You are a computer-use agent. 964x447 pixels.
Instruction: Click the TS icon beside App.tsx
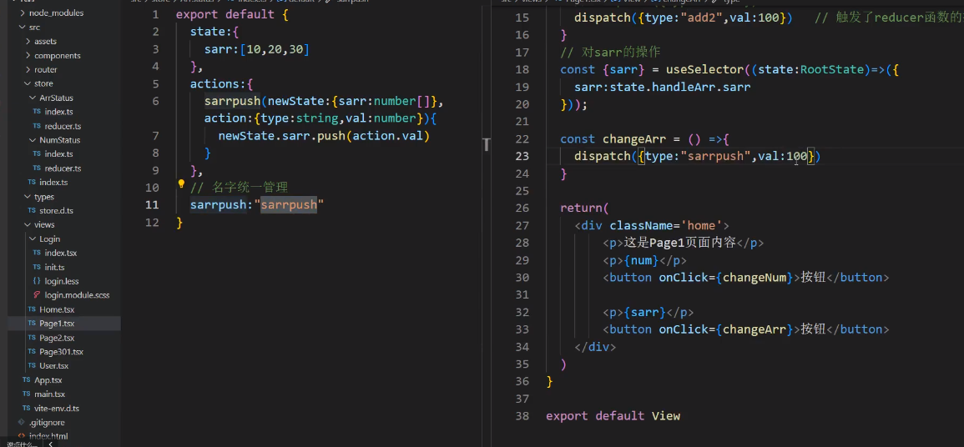click(x=27, y=380)
